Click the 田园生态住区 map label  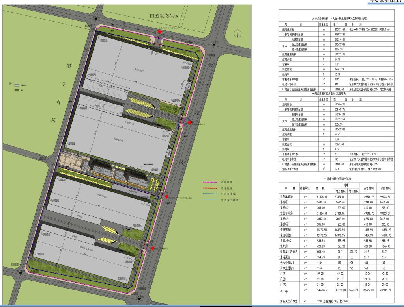[162, 16]
